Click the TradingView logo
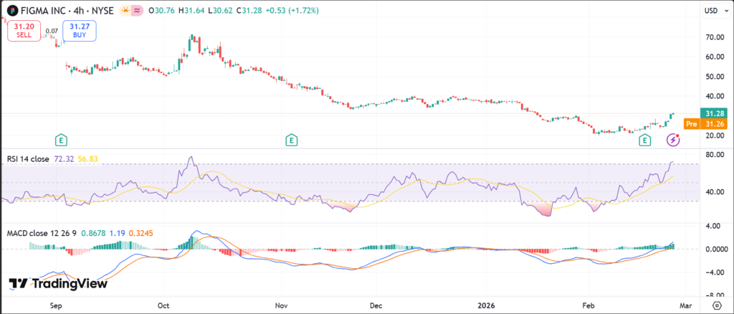734x314 pixels. coord(58,284)
